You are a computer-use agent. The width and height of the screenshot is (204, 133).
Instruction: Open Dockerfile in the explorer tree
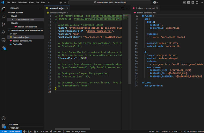[18, 44]
